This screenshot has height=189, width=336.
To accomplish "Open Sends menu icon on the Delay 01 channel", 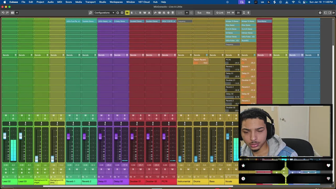I will tap(111, 55).
